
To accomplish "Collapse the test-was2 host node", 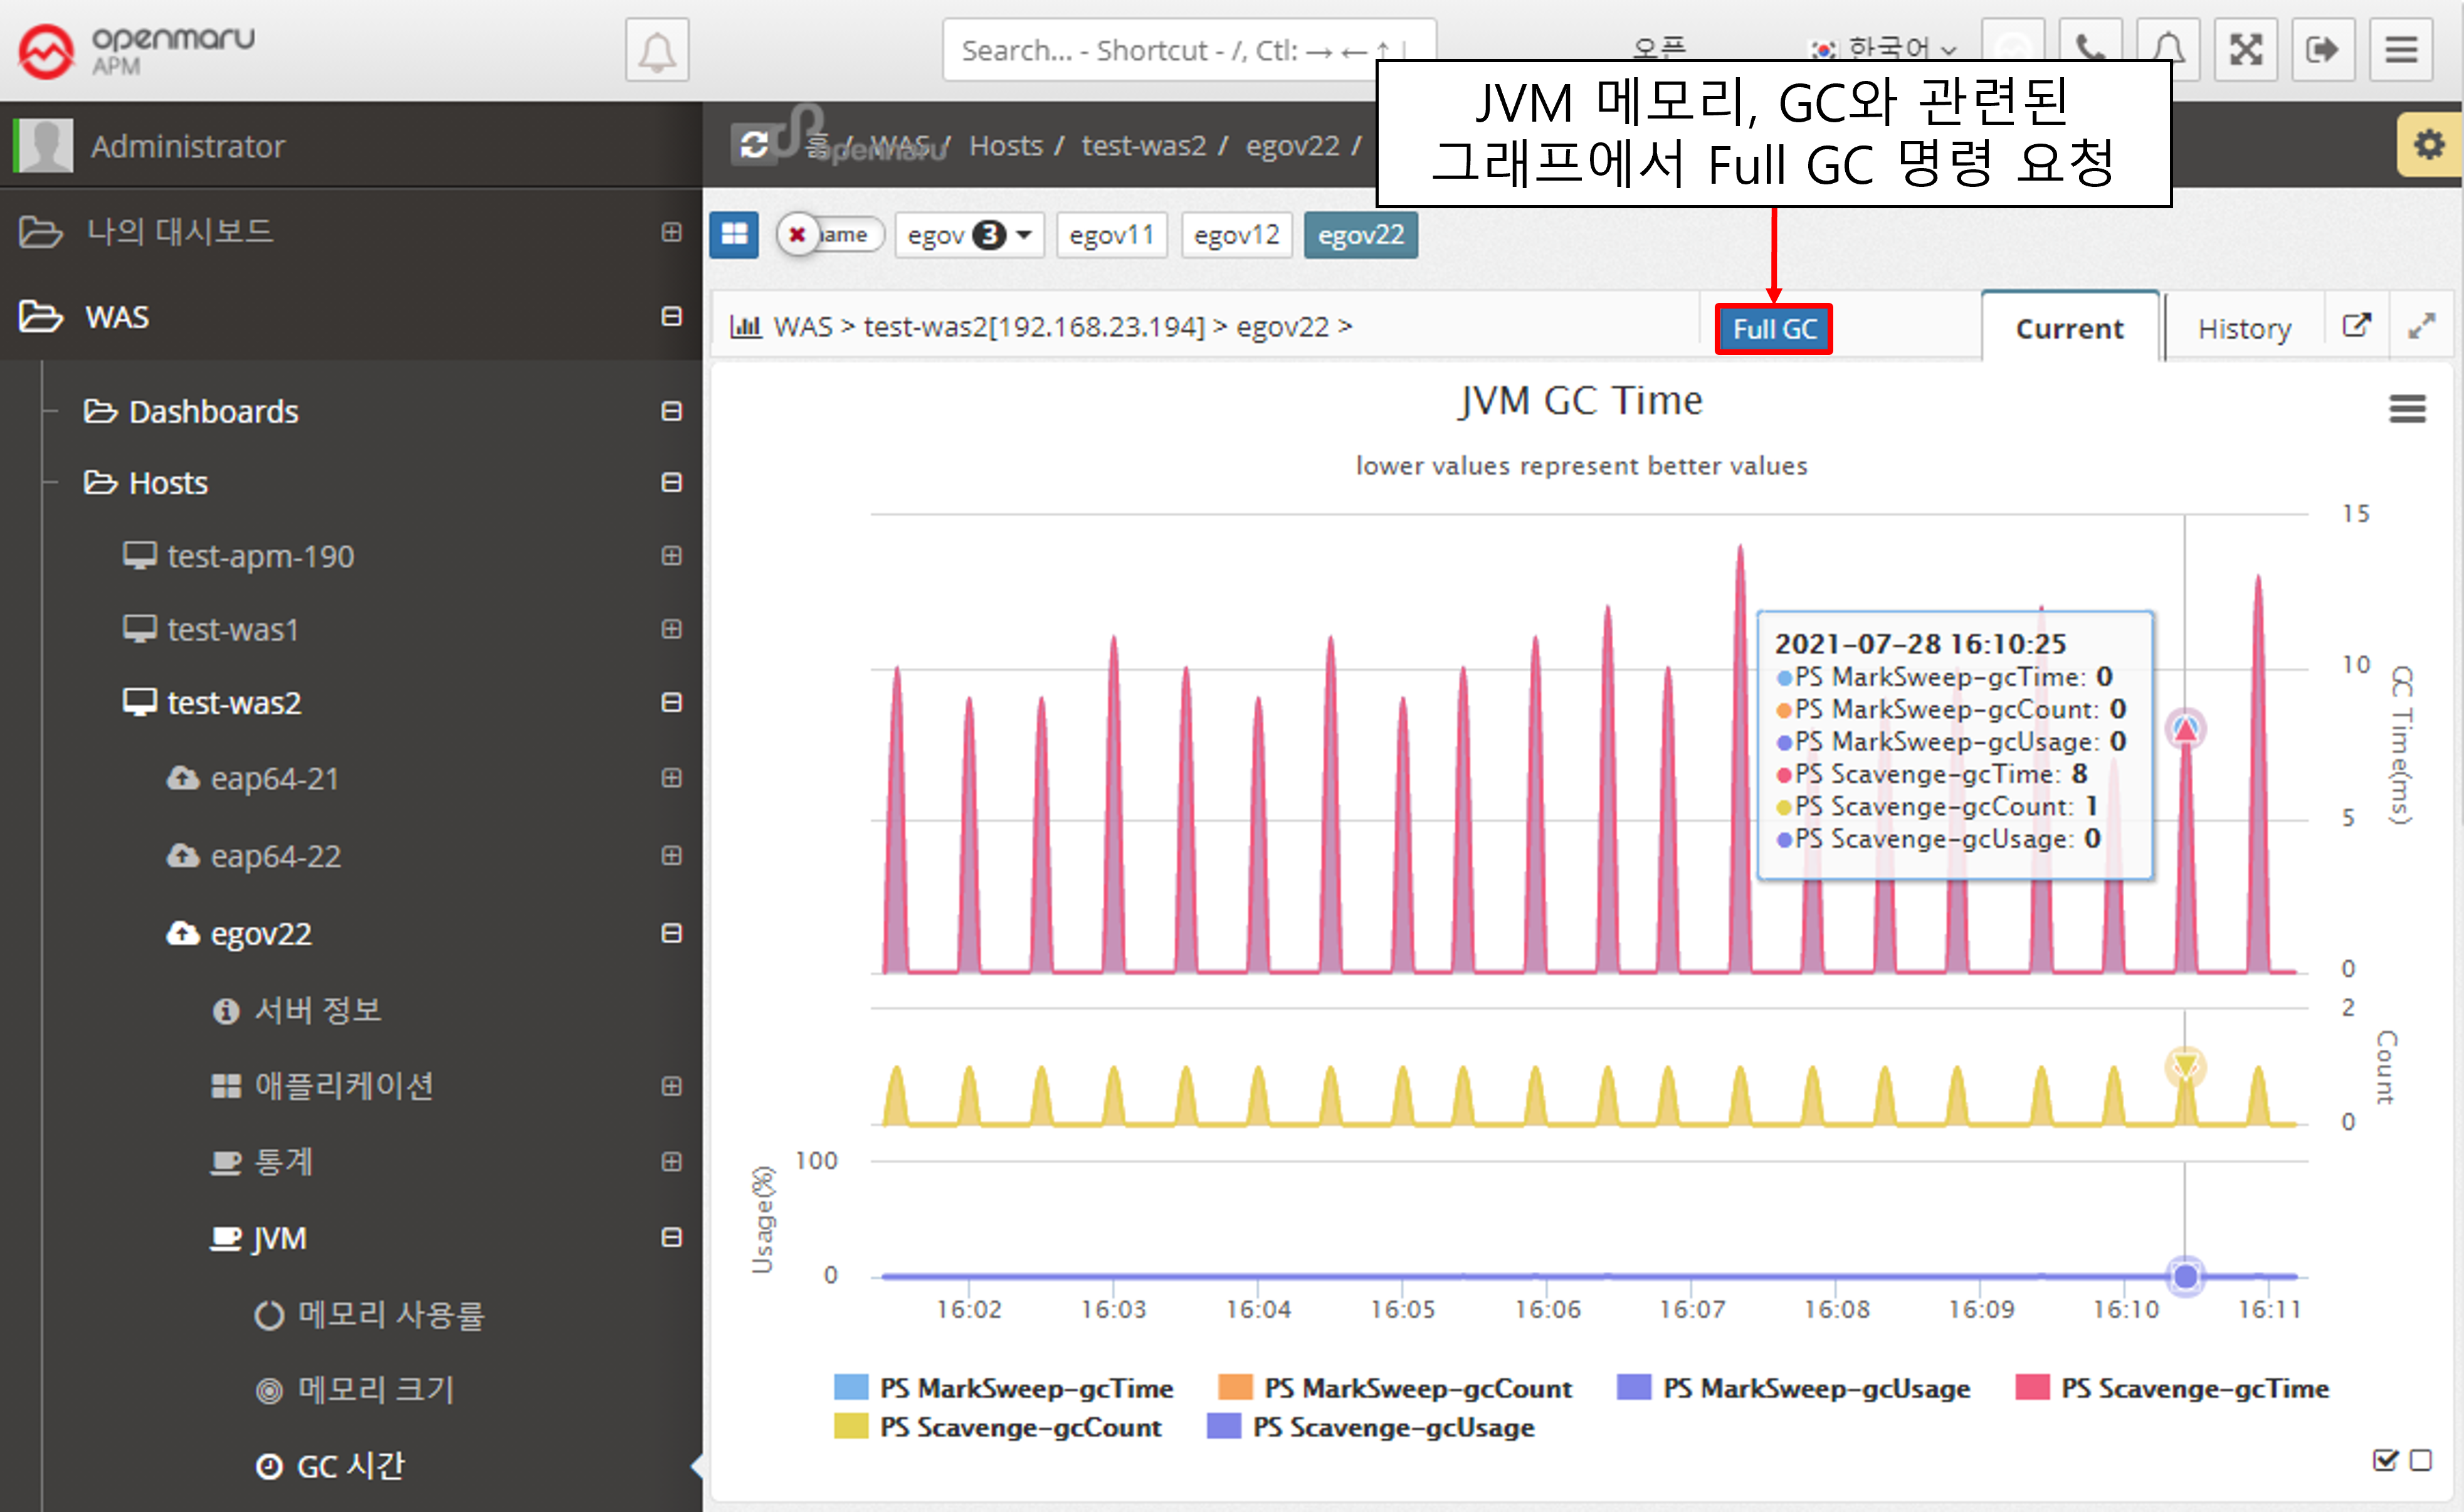I will (672, 703).
